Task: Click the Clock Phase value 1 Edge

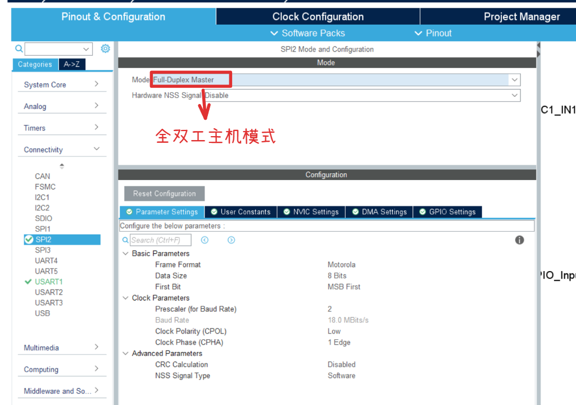Action: point(339,342)
